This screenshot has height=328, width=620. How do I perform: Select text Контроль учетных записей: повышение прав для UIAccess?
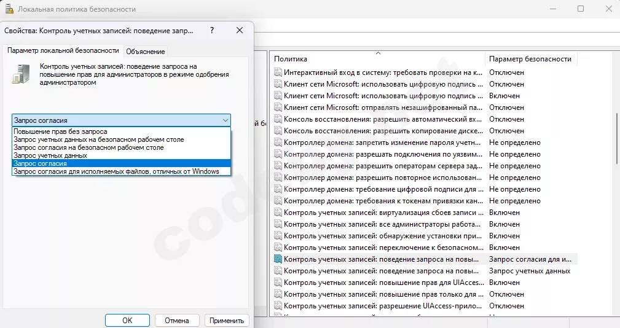[x=384, y=283]
